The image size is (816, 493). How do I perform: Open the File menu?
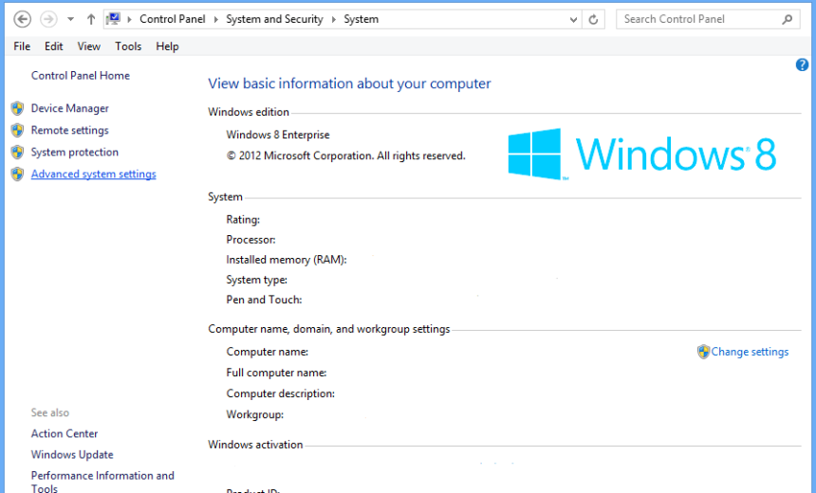[22, 46]
